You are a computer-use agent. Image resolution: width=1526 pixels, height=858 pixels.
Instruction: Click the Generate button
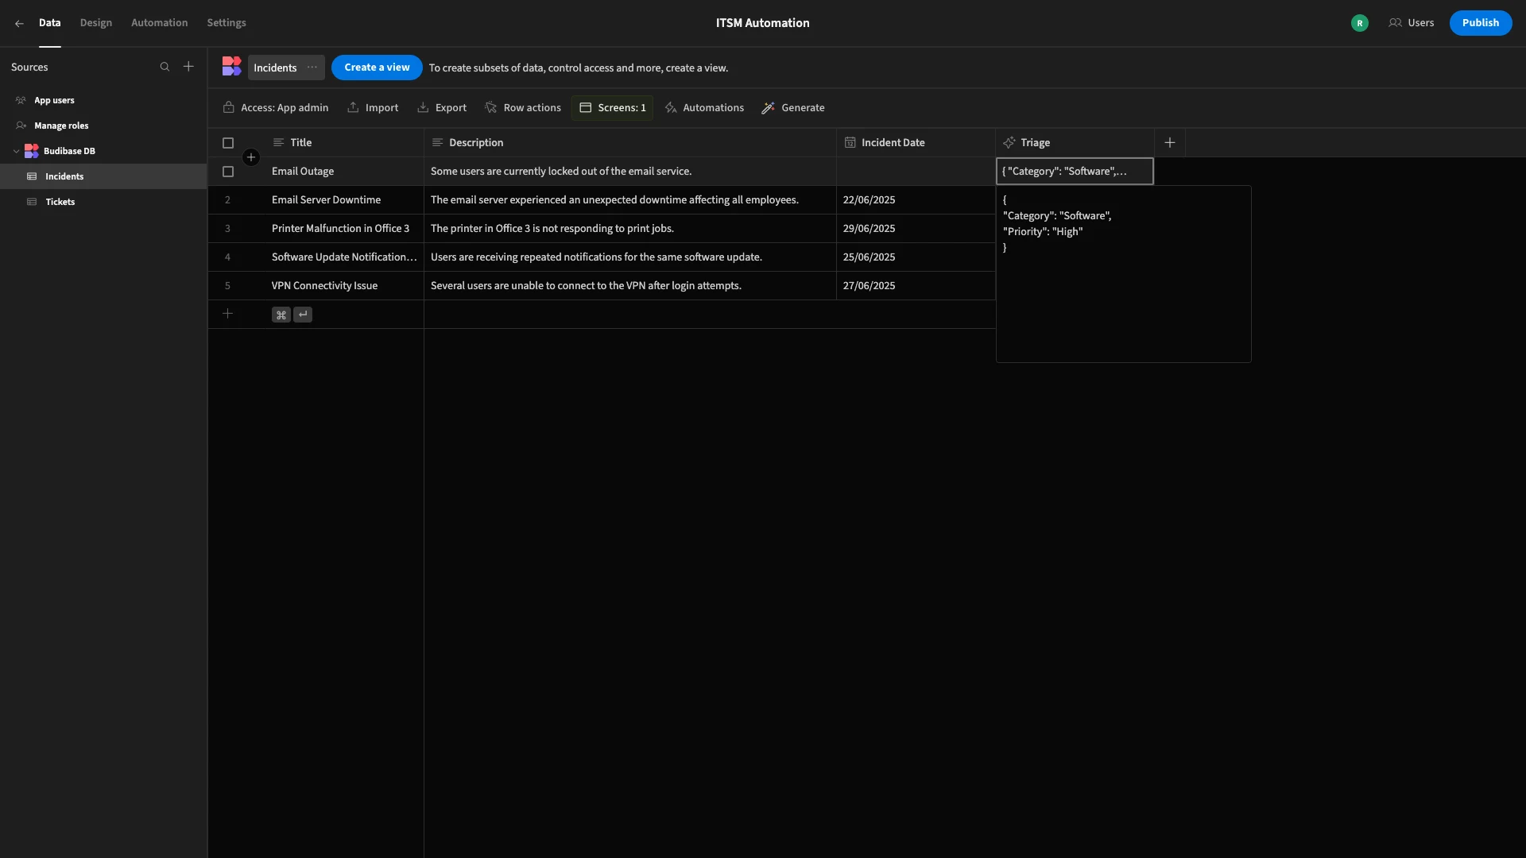pos(793,107)
